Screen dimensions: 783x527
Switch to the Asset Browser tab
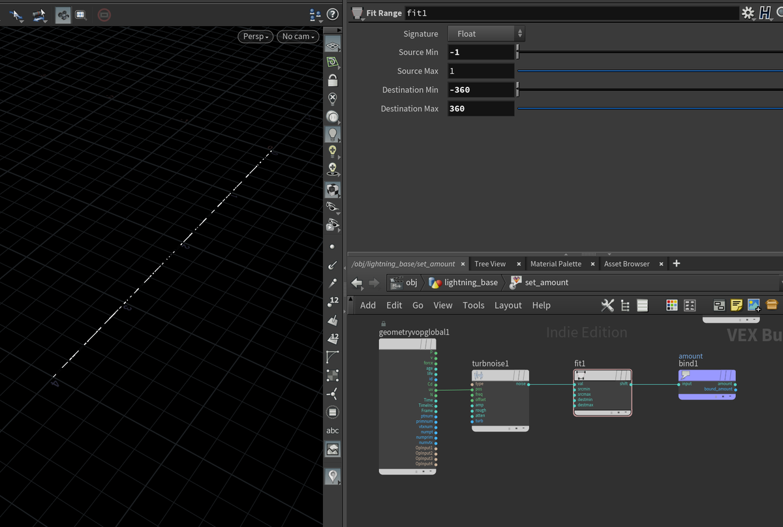point(627,263)
